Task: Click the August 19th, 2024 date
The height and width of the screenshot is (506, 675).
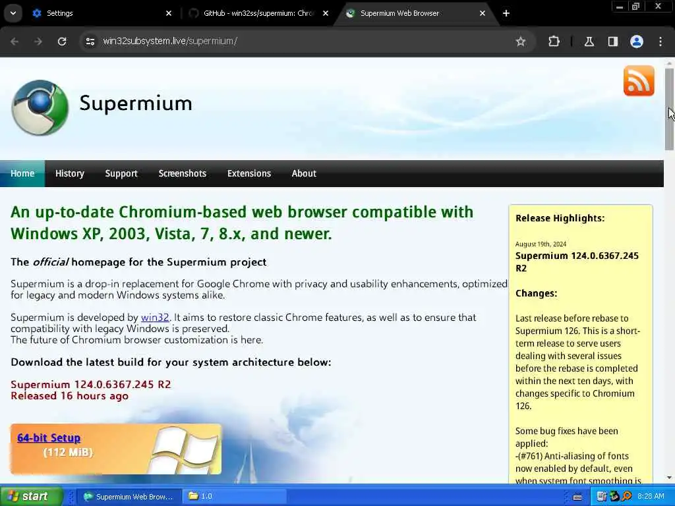Action: pos(541,244)
